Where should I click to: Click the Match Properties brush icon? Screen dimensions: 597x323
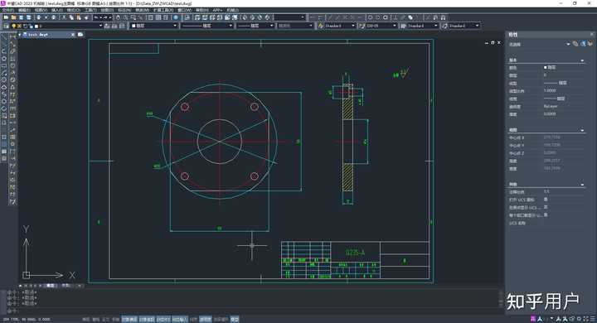pos(86,17)
